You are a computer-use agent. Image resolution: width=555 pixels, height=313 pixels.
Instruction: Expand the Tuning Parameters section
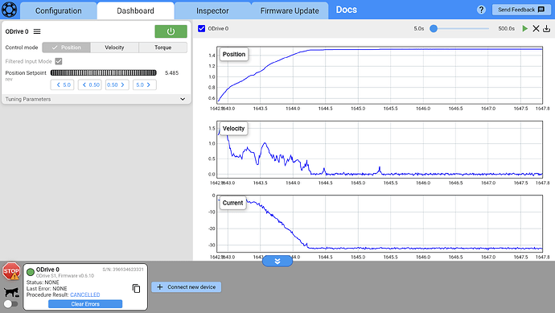coord(96,99)
